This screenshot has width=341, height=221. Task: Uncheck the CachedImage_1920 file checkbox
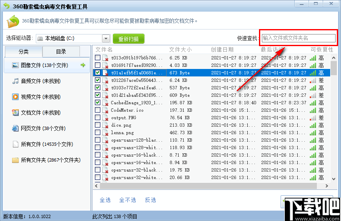point(98,102)
